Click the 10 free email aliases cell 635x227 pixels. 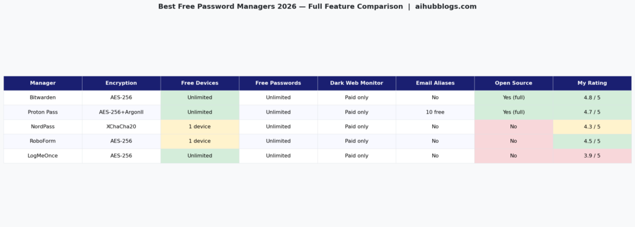click(x=435, y=112)
